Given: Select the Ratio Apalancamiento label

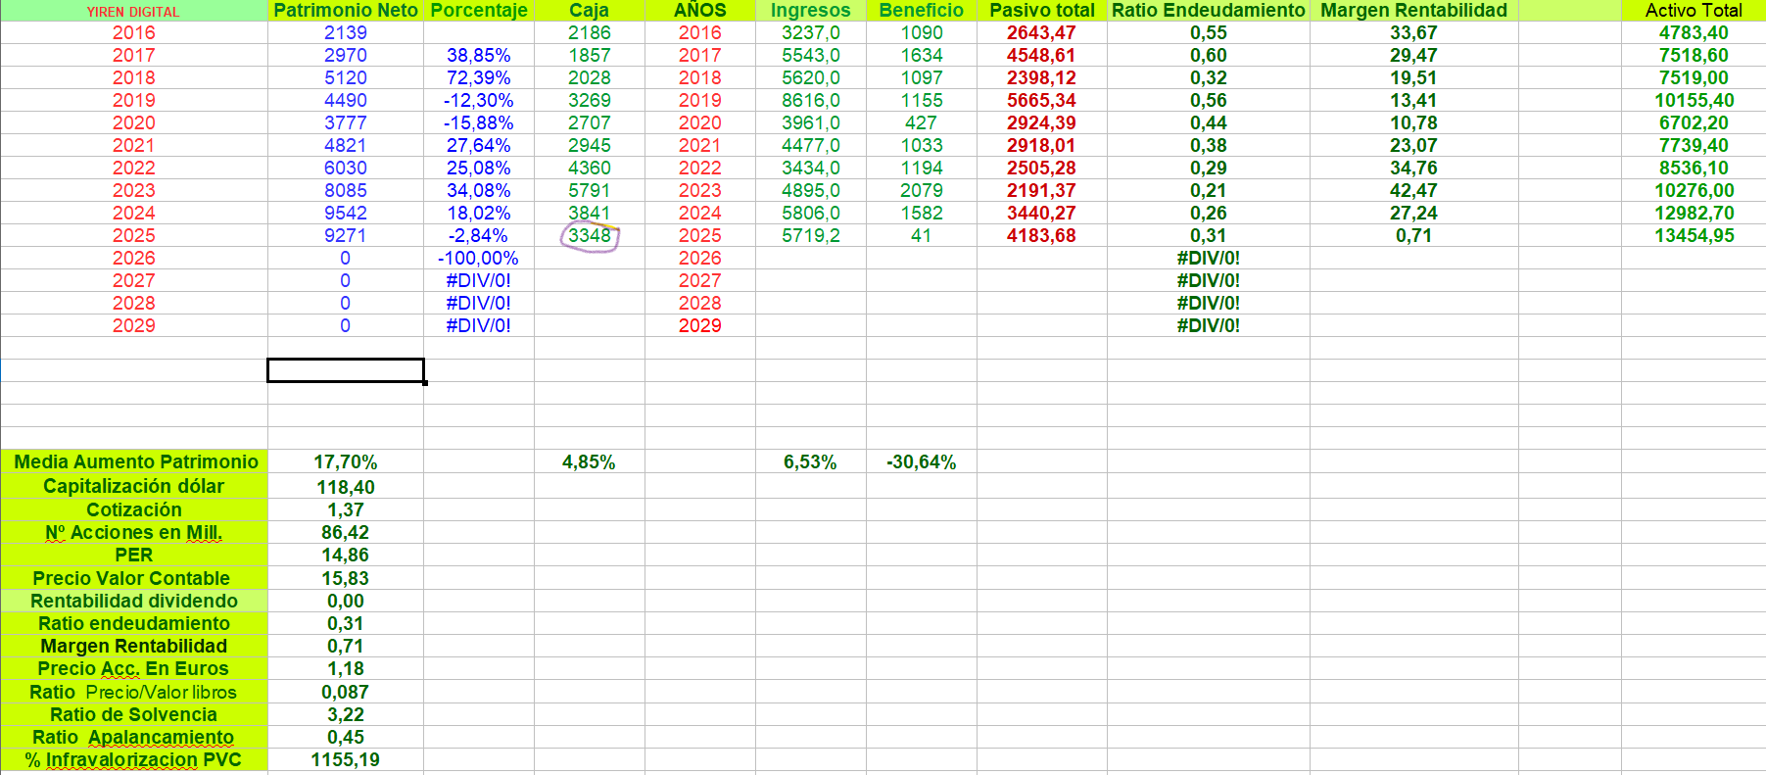Looking at the screenshot, I should [134, 737].
